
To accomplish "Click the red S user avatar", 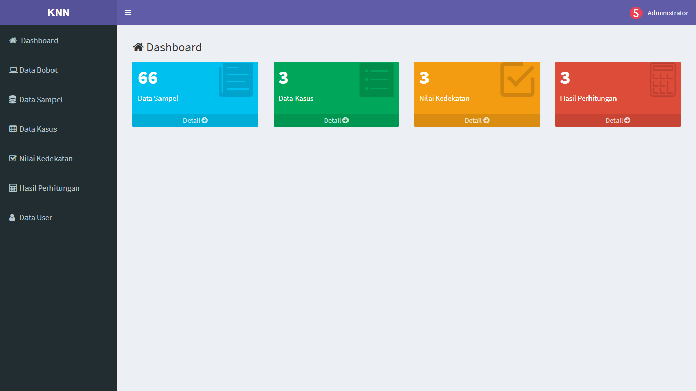I will pyautogui.click(x=636, y=13).
